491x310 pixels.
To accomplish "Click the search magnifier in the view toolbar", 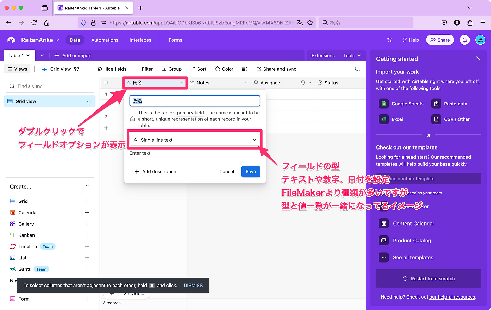I will coord(358,69).
